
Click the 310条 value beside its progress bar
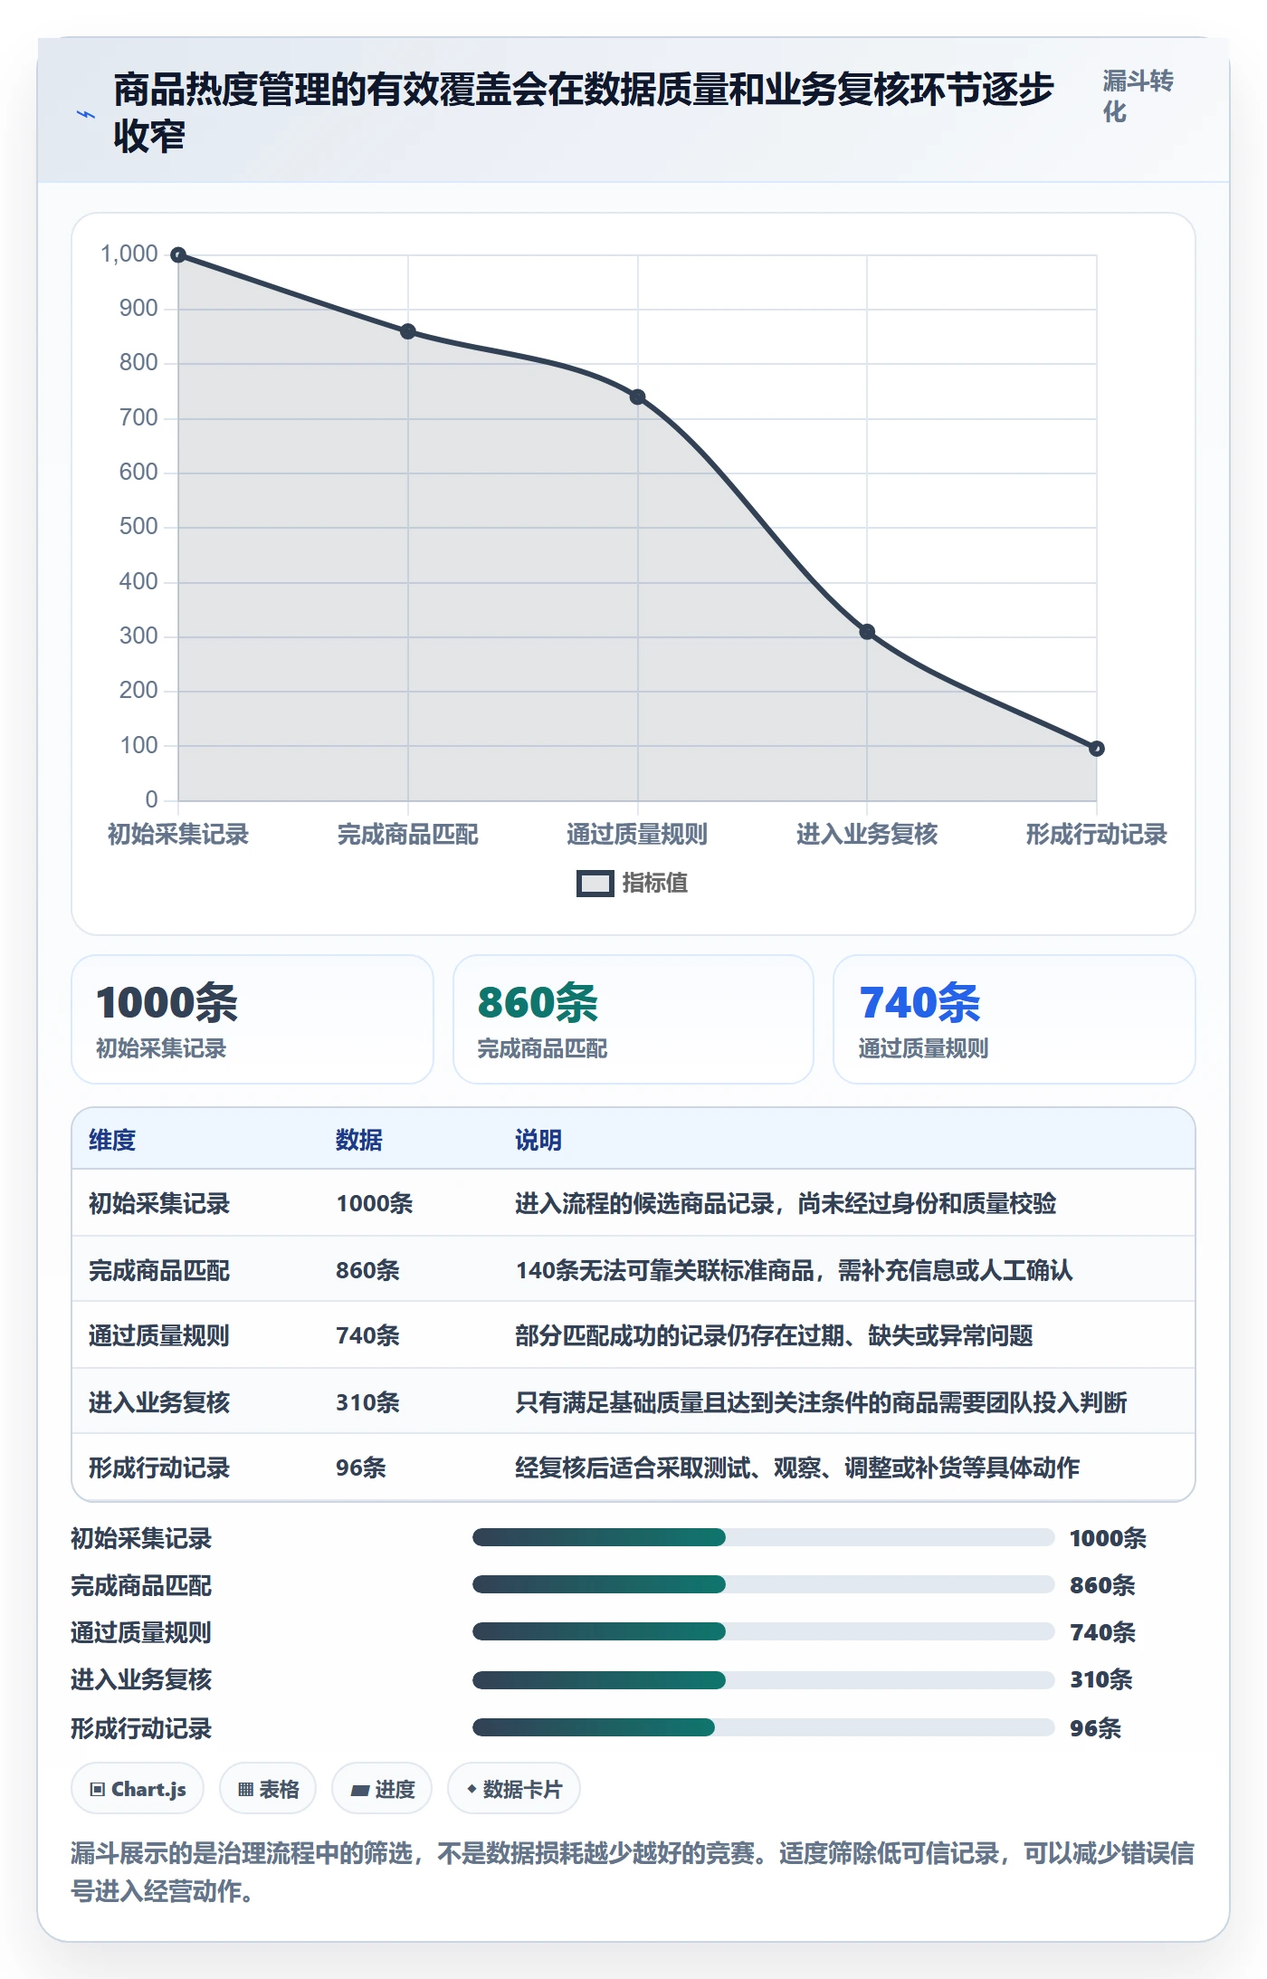pos(1101,1680)
